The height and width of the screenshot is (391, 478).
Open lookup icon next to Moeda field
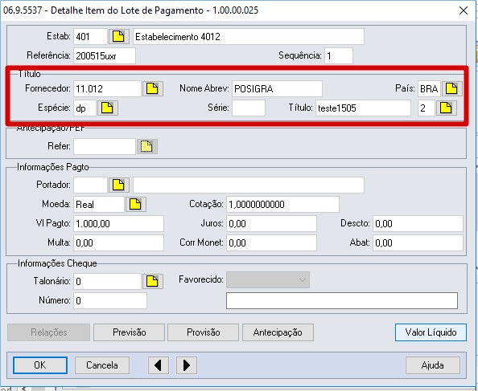point(136,204)
